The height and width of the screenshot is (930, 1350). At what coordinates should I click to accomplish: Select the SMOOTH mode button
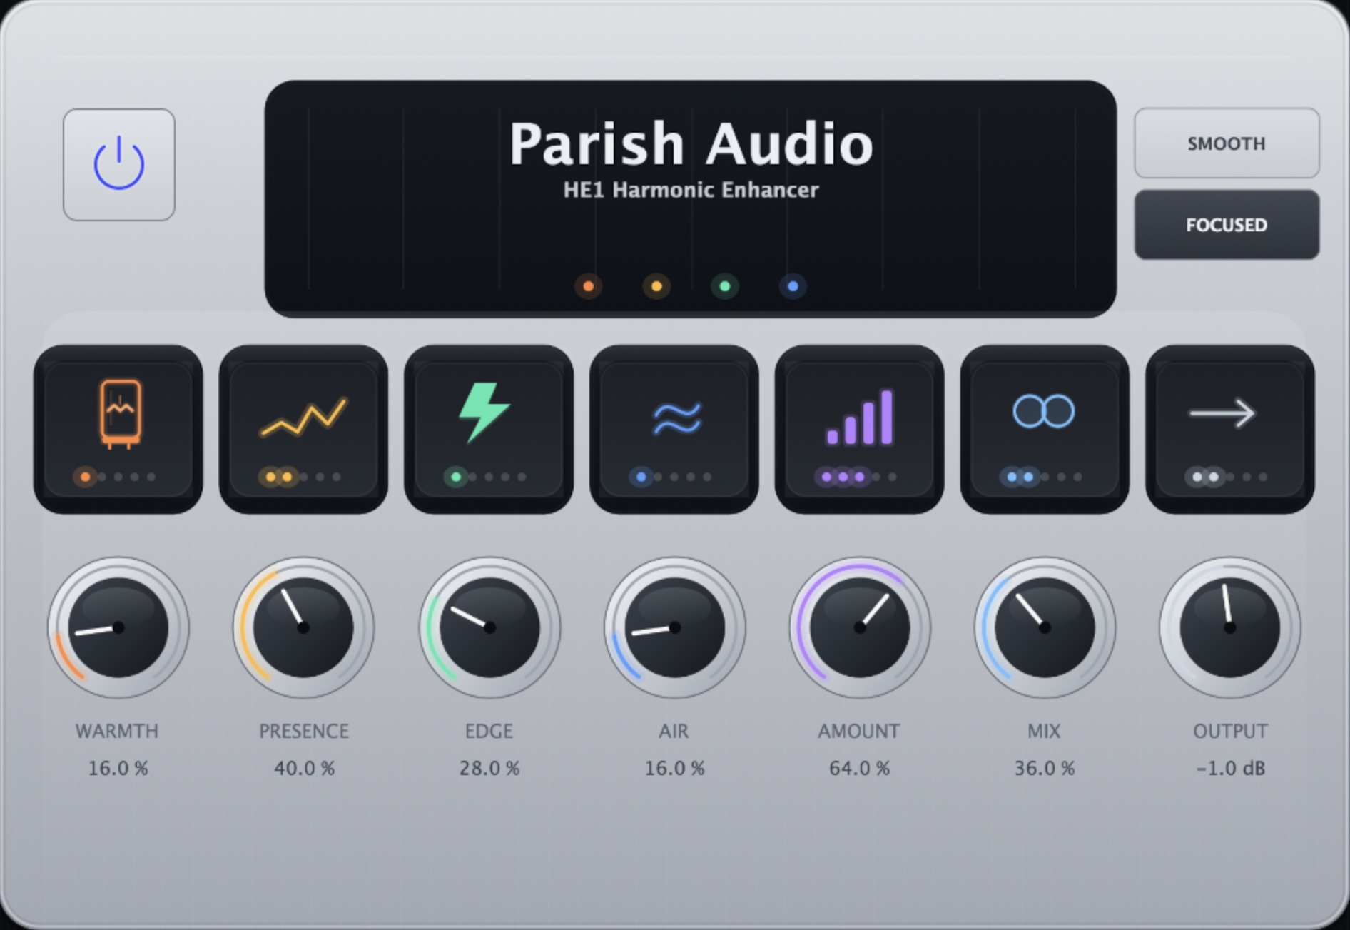point(1227,143)
